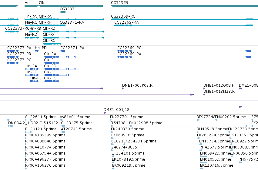Select protein Hn-PB

36,78
